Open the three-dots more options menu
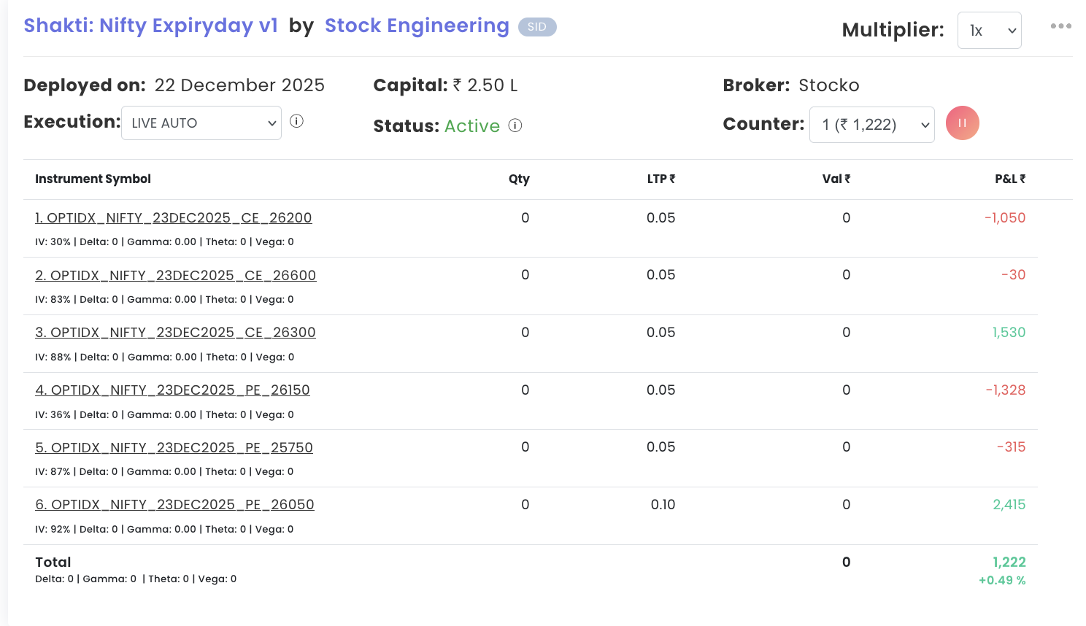The image size is (1086, 626). (1060, 26)
